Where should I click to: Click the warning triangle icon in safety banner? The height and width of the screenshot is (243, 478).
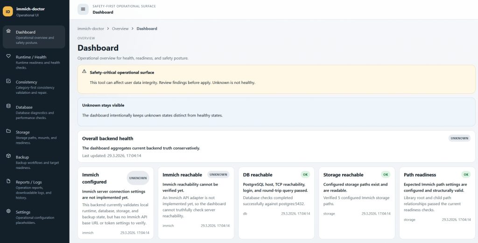pos(84,72)
